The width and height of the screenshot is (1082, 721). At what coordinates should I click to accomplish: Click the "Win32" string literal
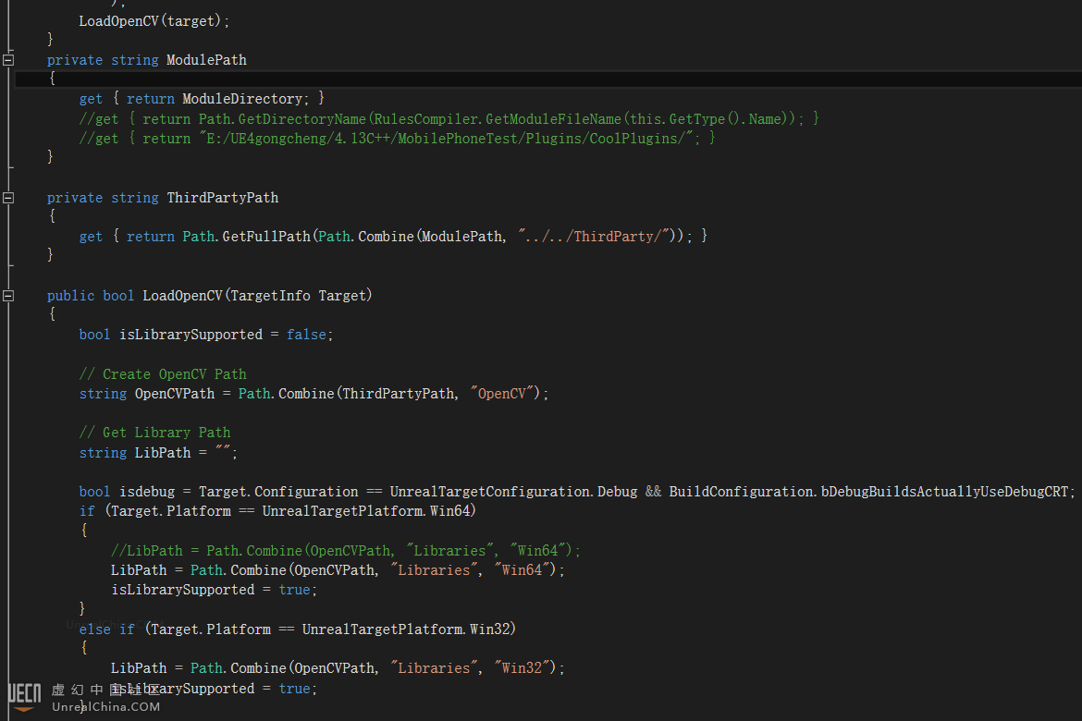click(523, 668)
